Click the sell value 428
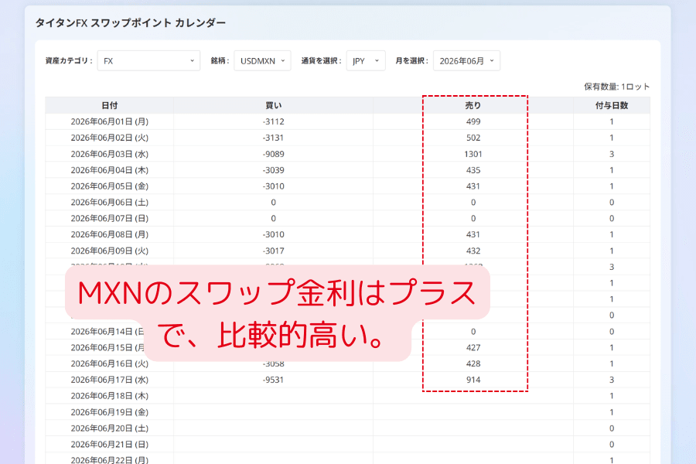Image resolution: width=696 pixels, height=464 pixels. point(473,363)
